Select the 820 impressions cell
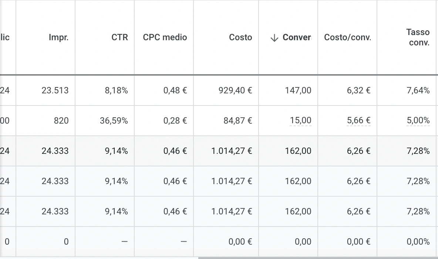Image resolution: width=438 pixels, height=259 pixels. [x=46, y=121]
